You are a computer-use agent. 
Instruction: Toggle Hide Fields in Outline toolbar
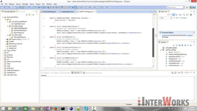coord(182,45)
